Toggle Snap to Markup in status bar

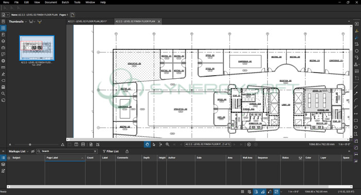coord(262,191)
